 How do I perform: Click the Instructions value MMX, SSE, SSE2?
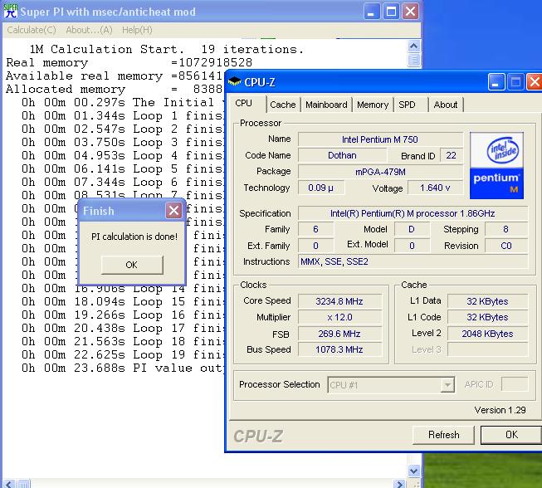pos(413,262)
